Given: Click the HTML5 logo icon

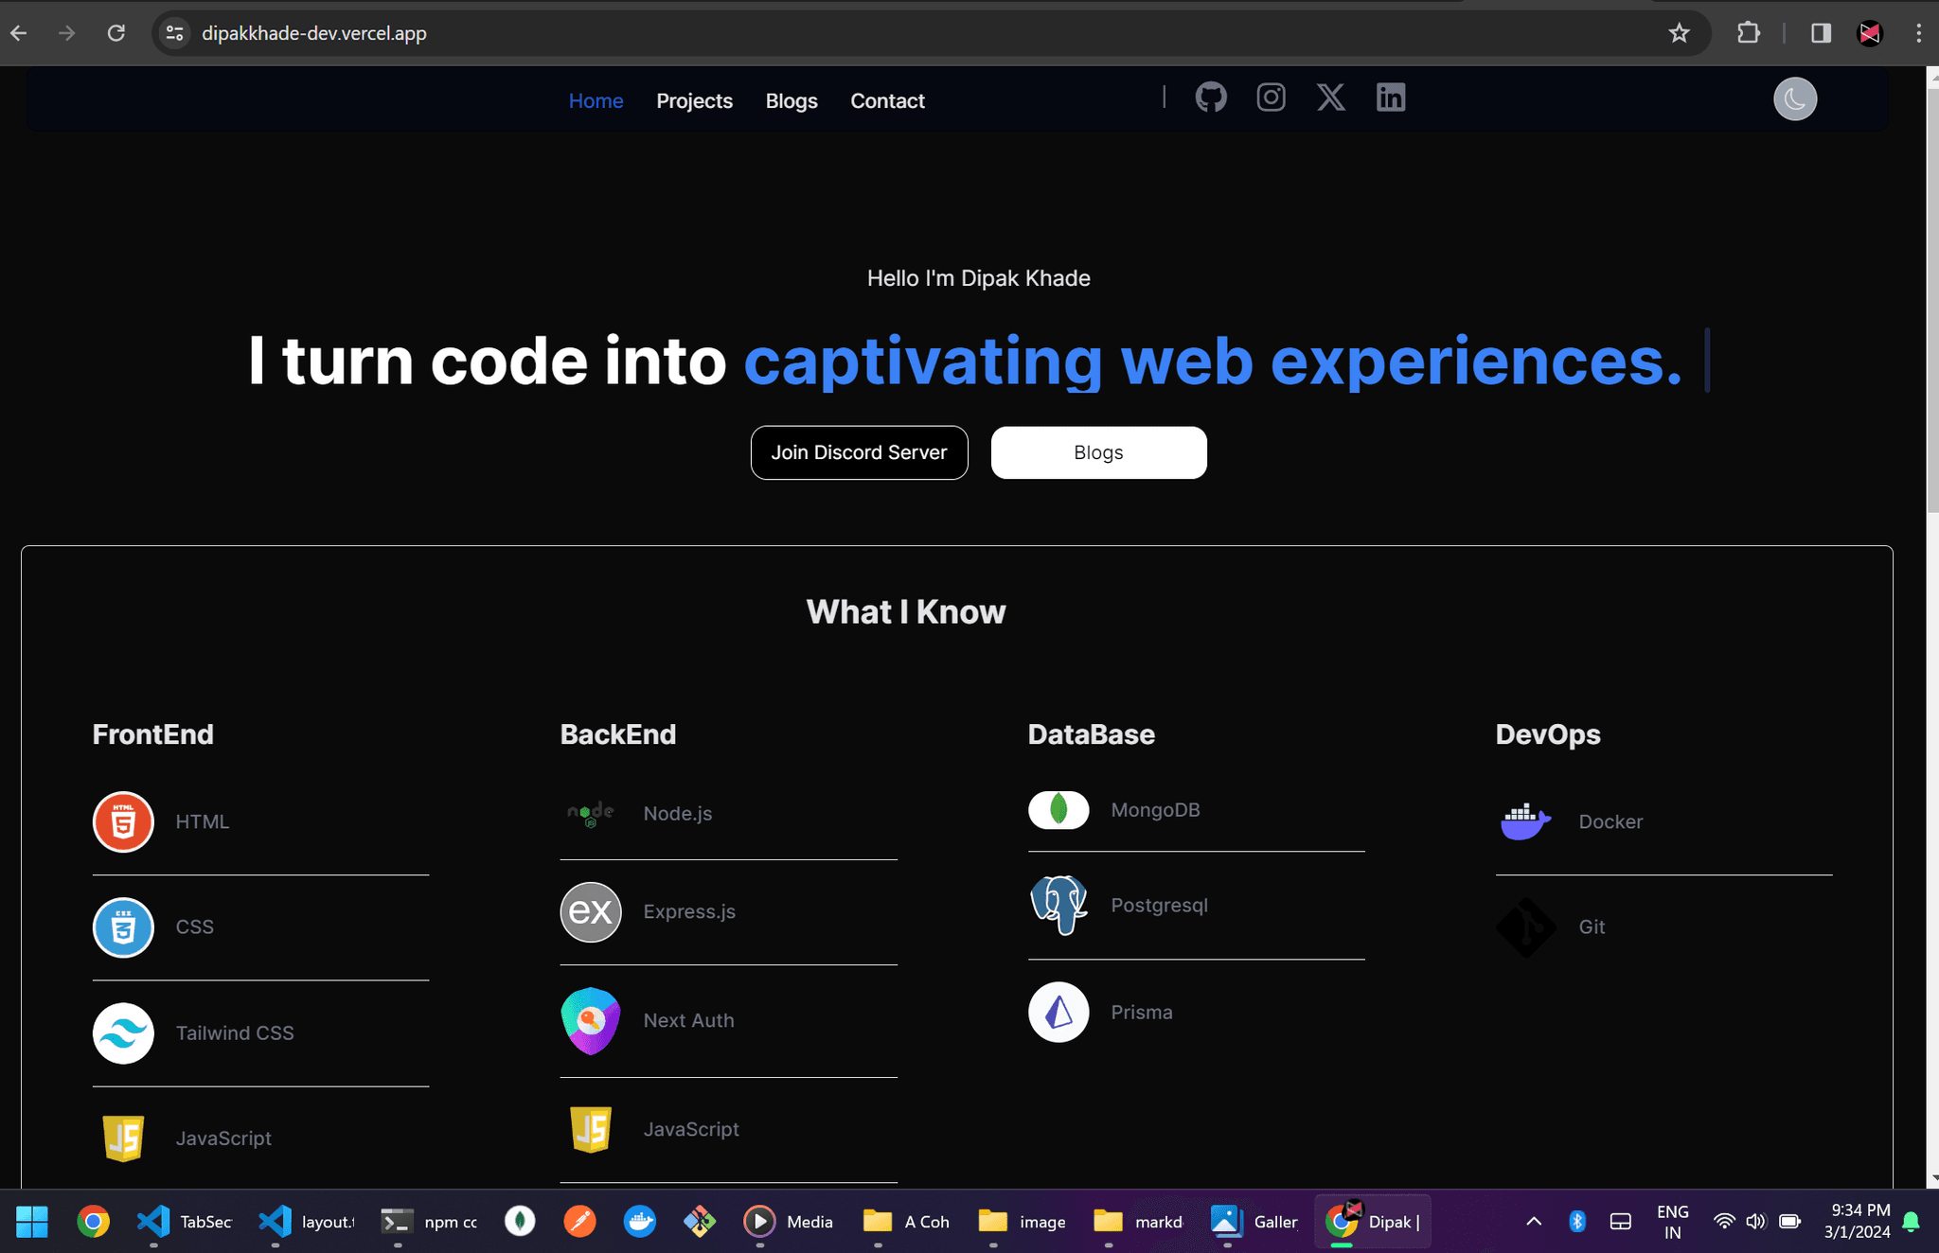Looking at the screenshot, I should pyautogui.click(x=123, y=821).
